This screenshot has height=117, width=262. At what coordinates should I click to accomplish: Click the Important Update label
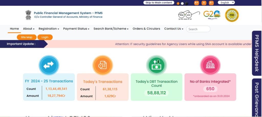coord(21,44)
